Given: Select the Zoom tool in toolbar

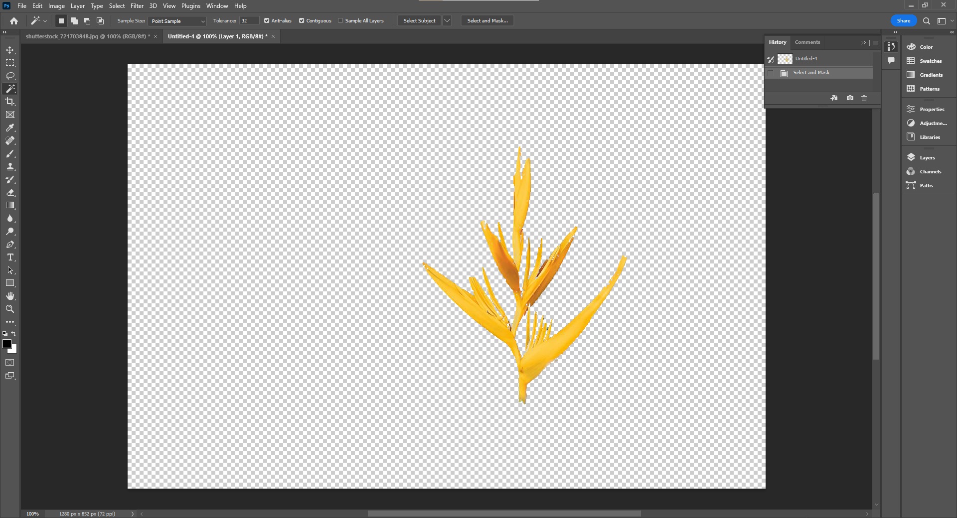Looking at the screenshot, I should 10,309.
